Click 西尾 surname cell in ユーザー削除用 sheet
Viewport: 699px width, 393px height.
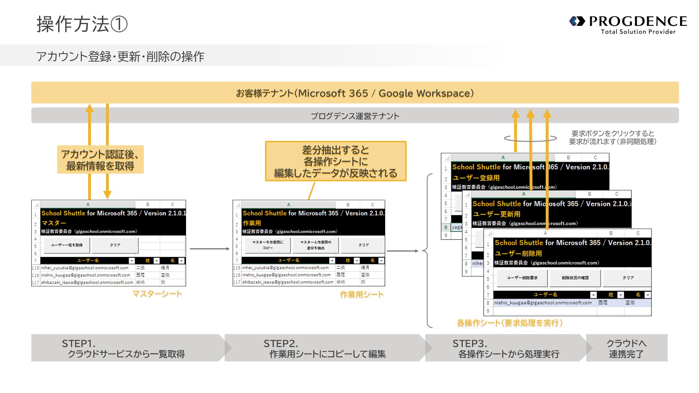point(611,303)
